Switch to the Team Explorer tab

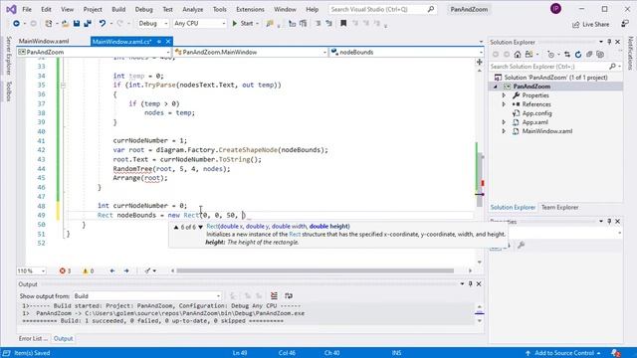(559, 208)
